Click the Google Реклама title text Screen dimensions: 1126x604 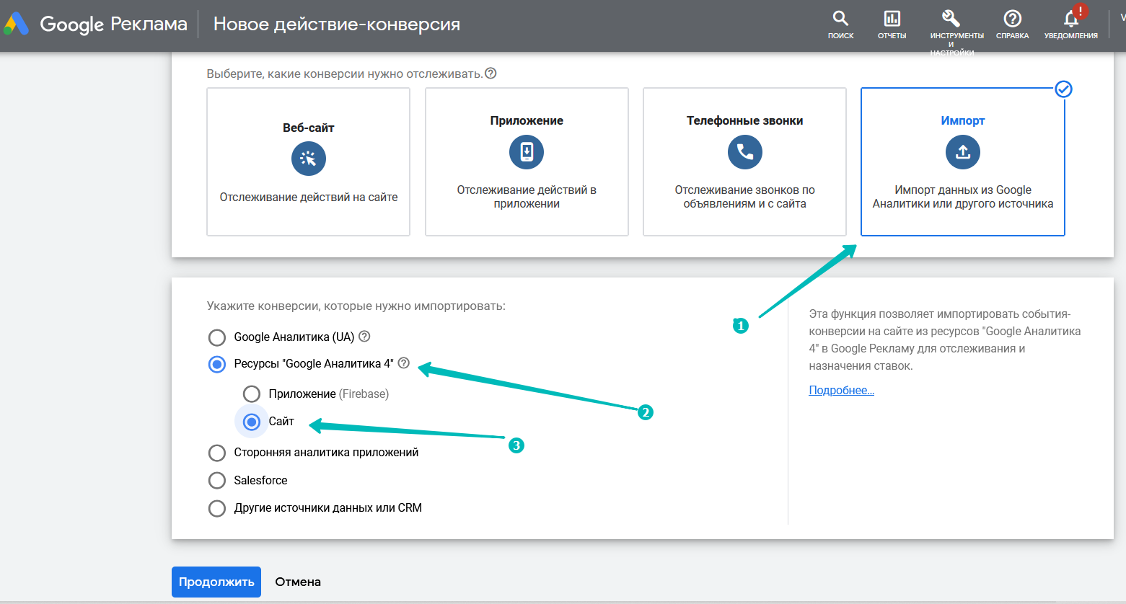[x=113, y=25]
